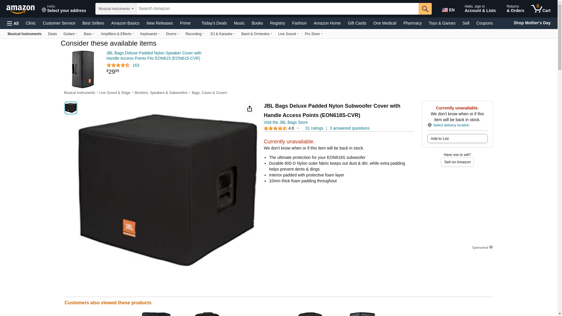
Task: Click the Sponsored info icon
Action: click(x=491, y=247)
